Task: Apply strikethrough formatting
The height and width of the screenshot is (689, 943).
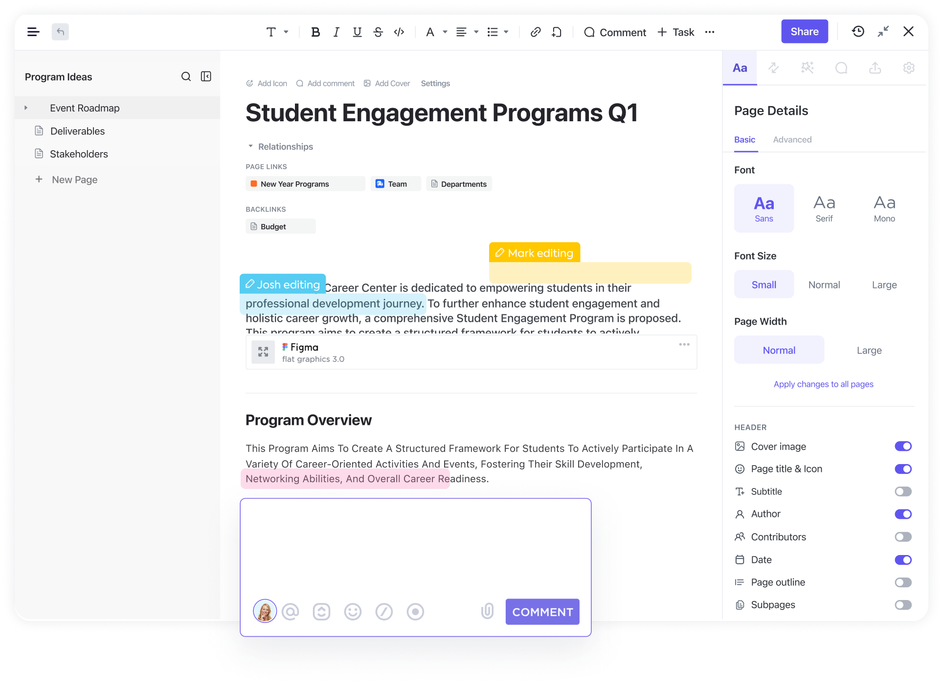Action: pos(378,32)
